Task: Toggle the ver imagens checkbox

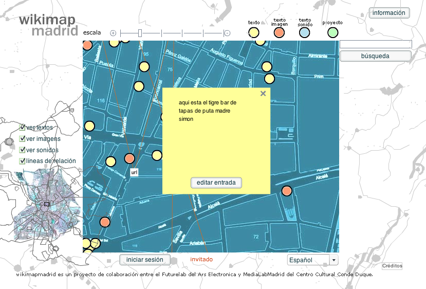Action: (x=22, y=139)
